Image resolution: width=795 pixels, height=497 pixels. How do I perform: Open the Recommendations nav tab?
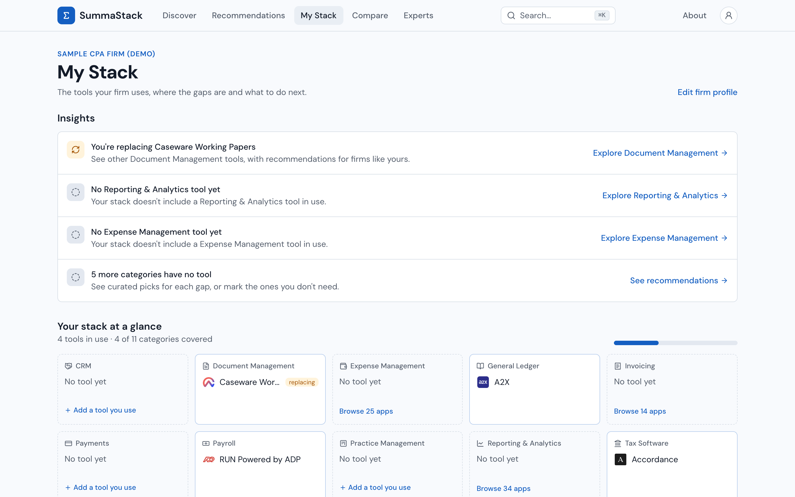tap(248, 15)
